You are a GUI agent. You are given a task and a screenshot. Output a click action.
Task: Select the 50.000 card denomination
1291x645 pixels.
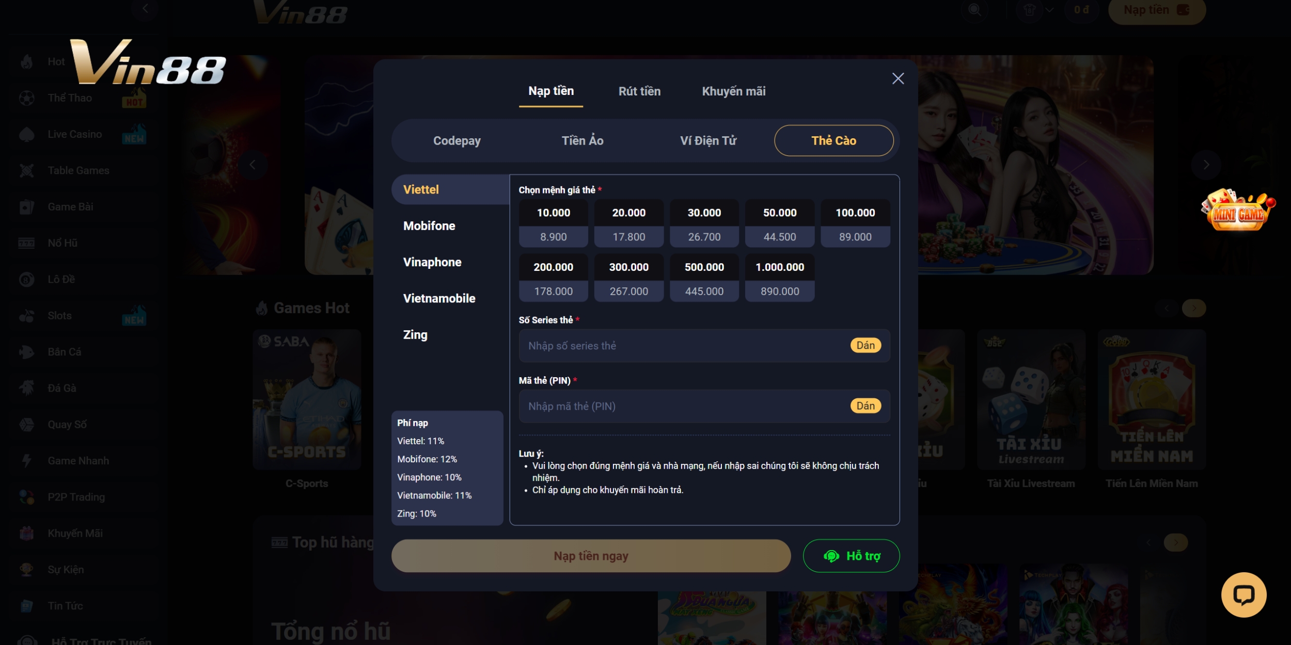coord(780,223)
